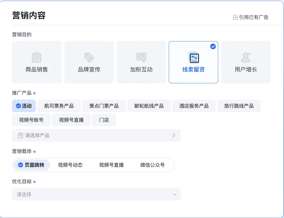
Task: Choose 邮轮航线产品 product type
Action: point(149,106)
